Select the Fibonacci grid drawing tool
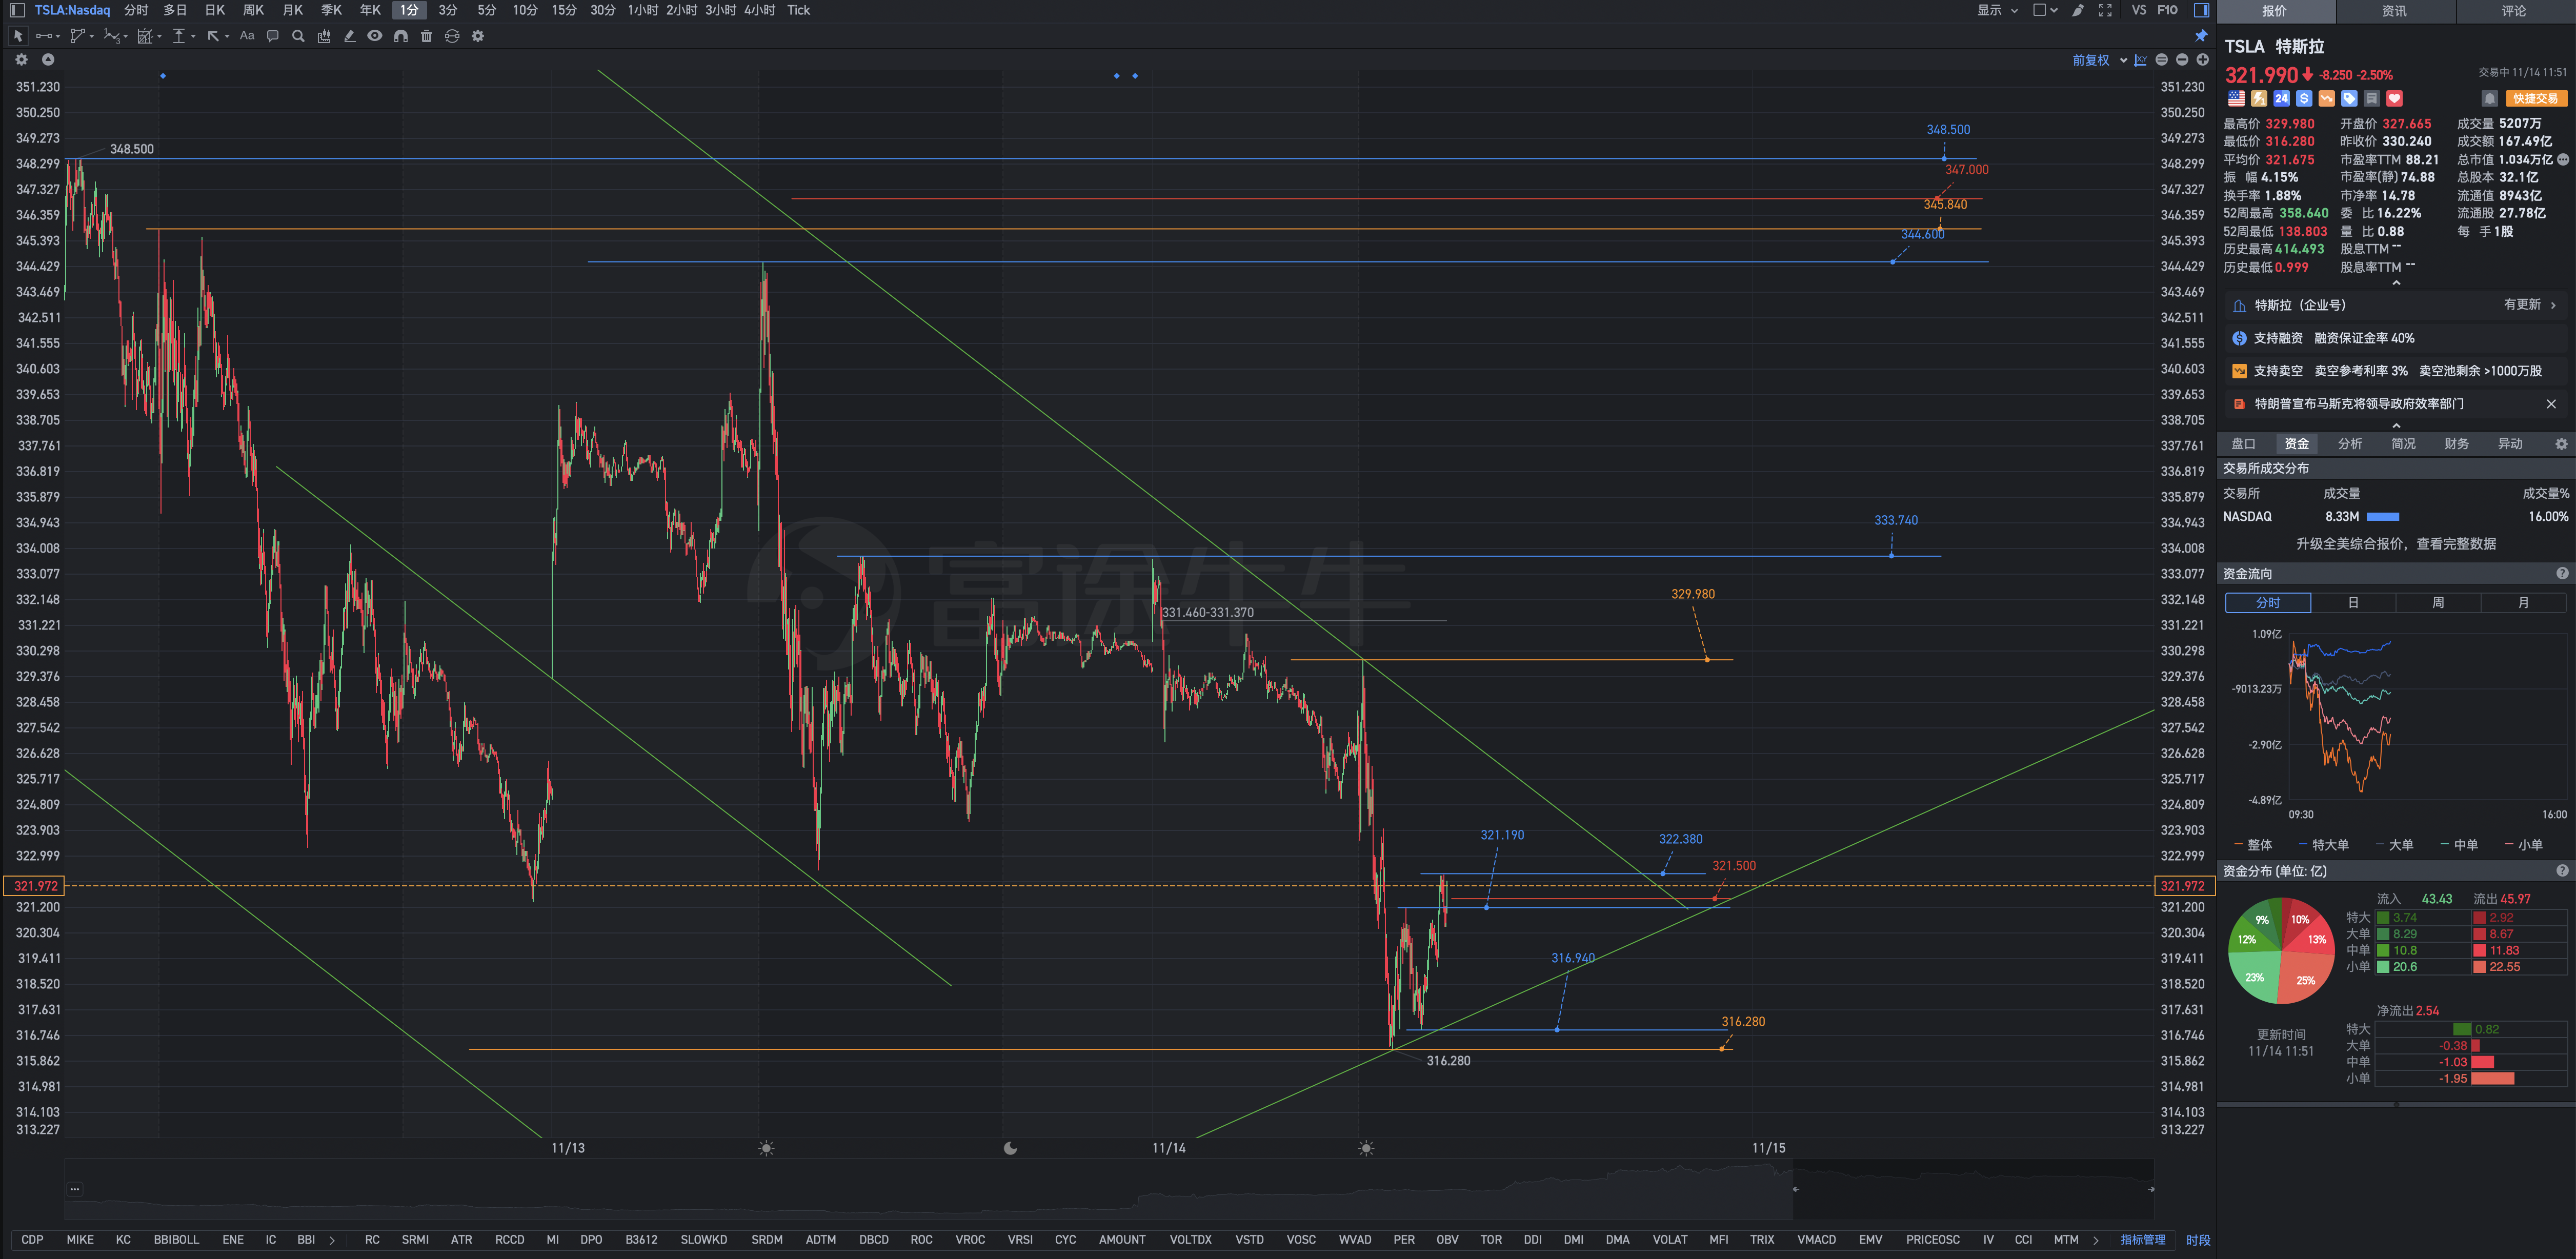Image resolution: width=2576 pixels, height=1259 pixels. [x=145, y=36]
